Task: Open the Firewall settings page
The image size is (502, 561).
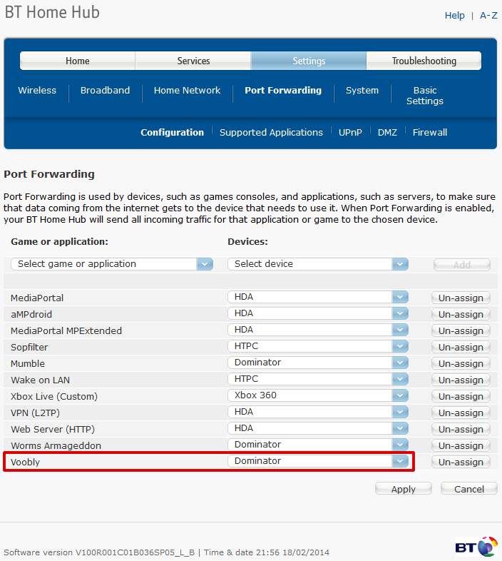Action: [x=430, y=133]
